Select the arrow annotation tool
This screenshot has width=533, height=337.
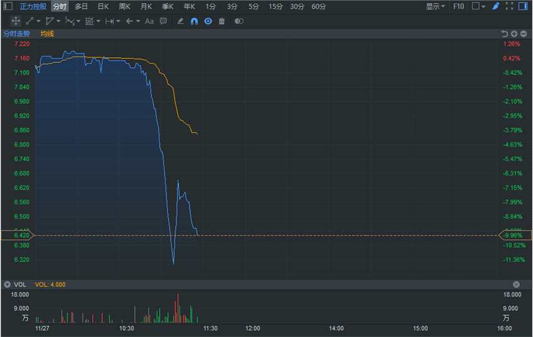(x=130, y=21)
